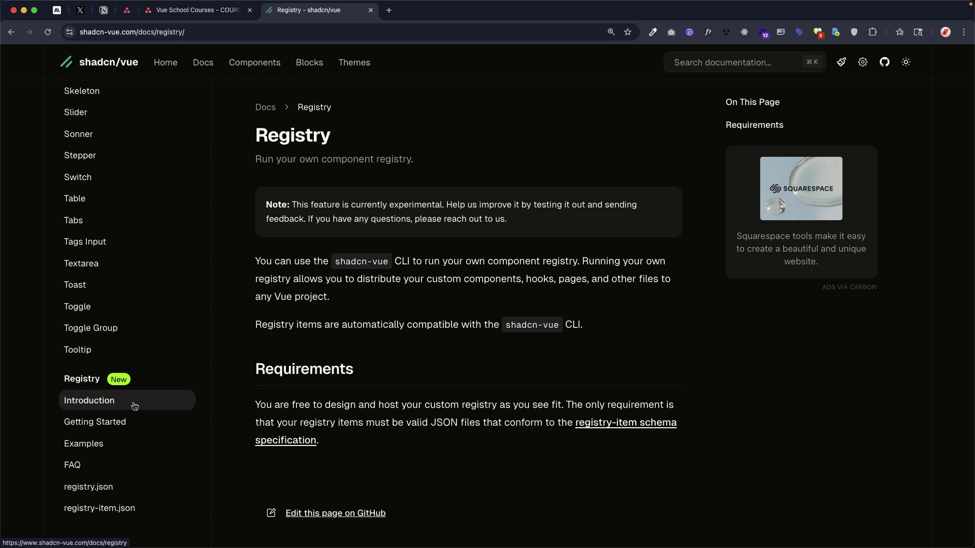The height and width of the screenshot is (548, 975).
Task: Click the tab search icon in toolbar
Action: pyautogui.click(x=918, y=32)
